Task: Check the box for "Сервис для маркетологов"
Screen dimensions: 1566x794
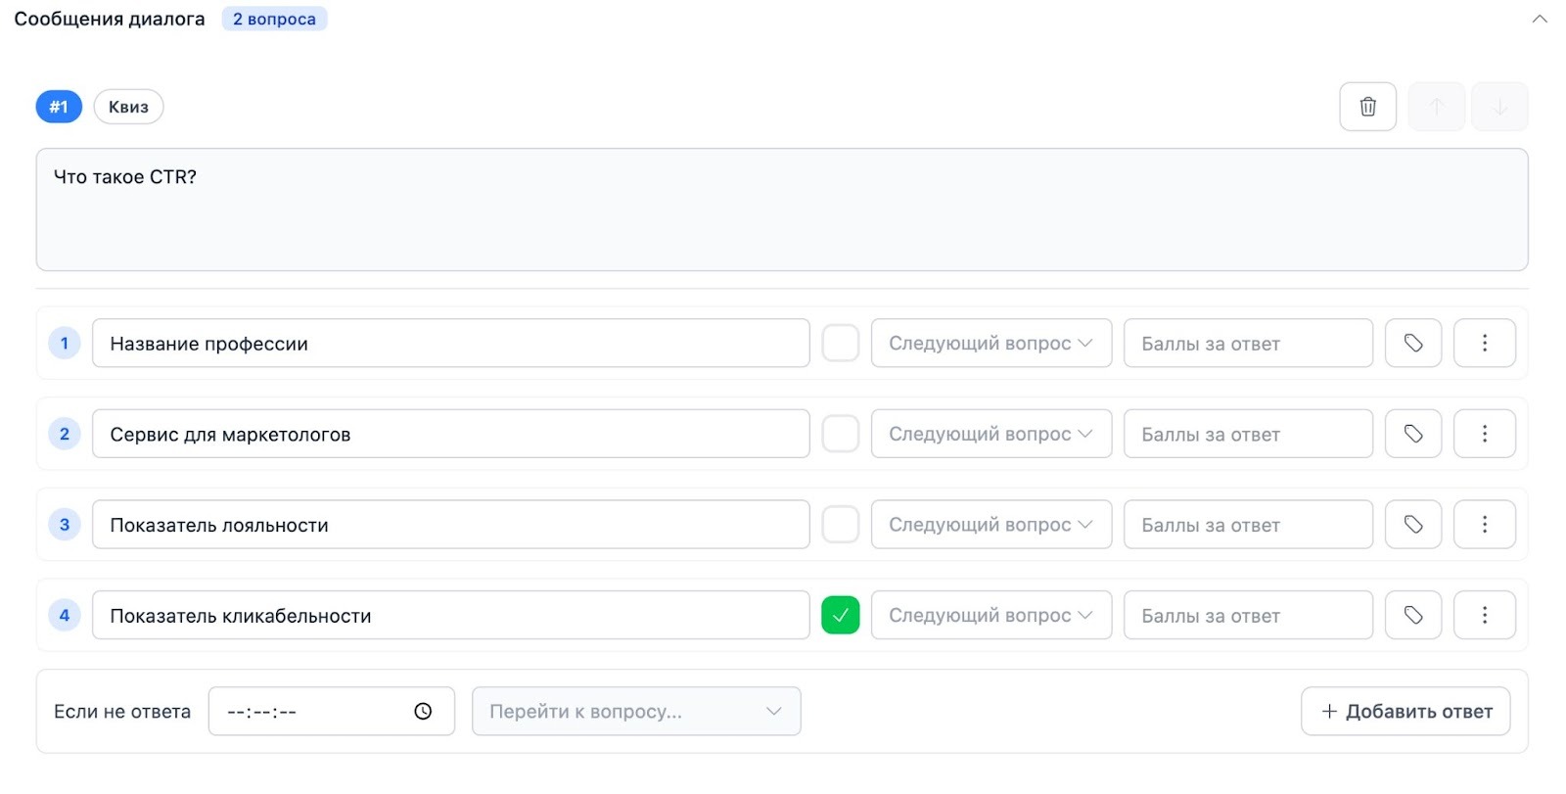Action: point(840,434)
